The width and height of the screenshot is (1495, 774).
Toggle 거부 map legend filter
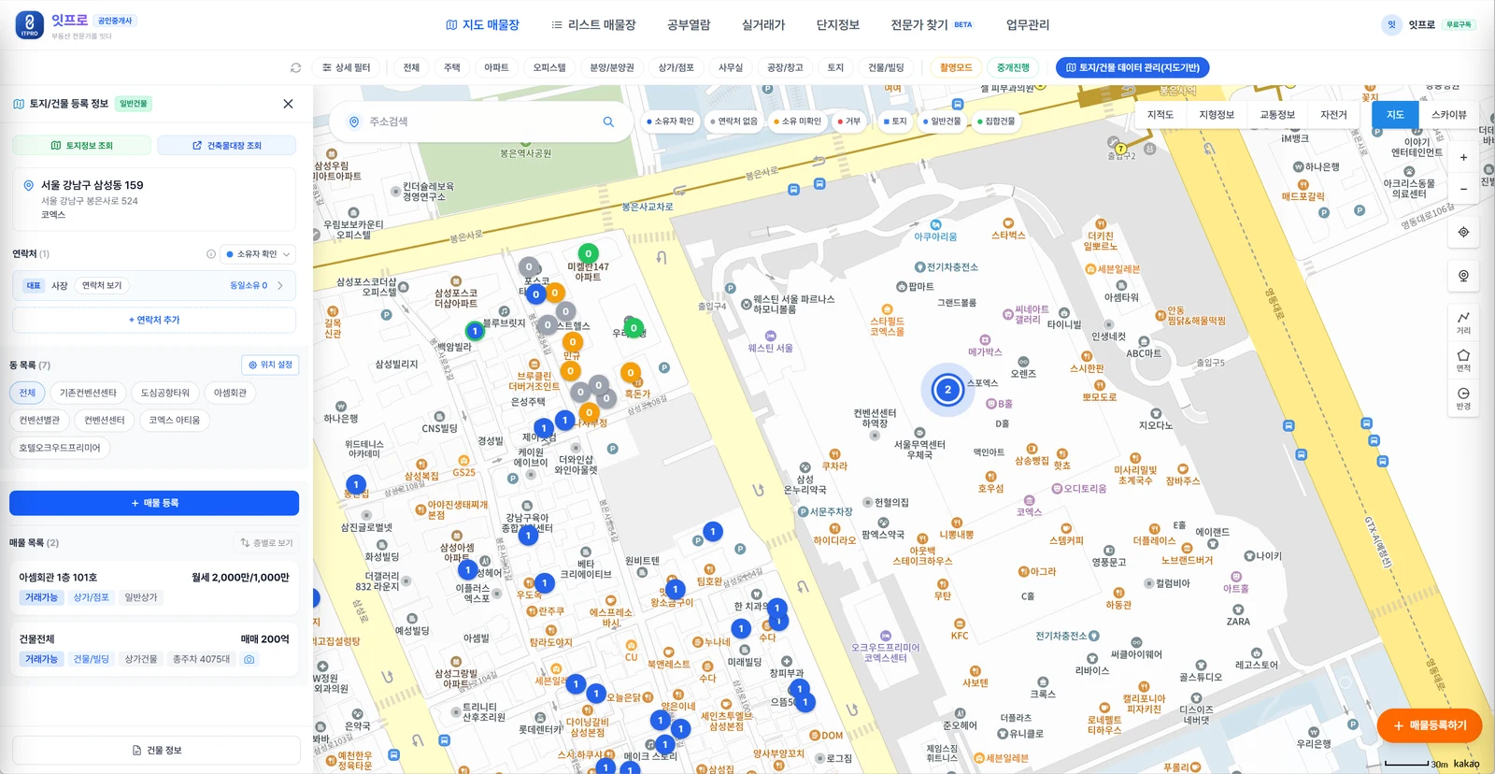click(849, 122)
